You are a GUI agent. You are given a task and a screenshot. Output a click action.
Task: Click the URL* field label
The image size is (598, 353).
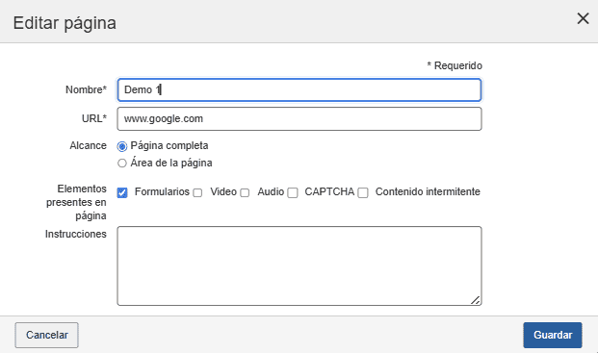pos(94,119)
